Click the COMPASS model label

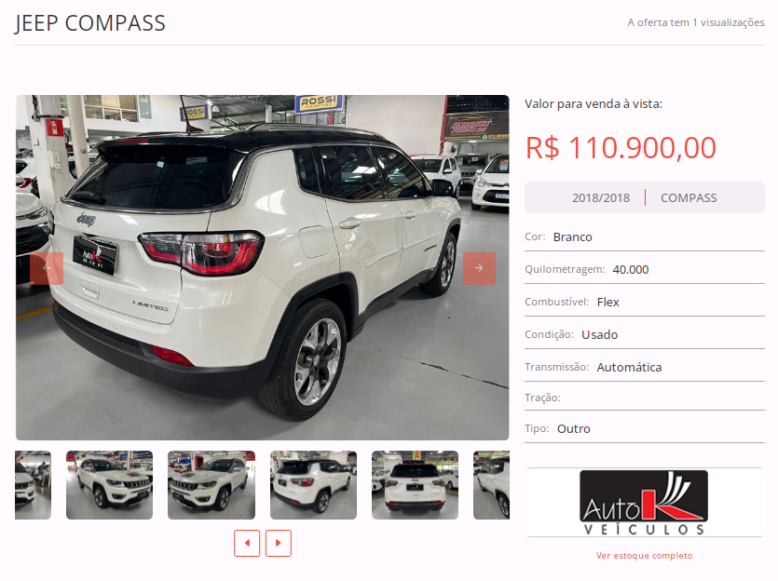(x=689, y=197)
